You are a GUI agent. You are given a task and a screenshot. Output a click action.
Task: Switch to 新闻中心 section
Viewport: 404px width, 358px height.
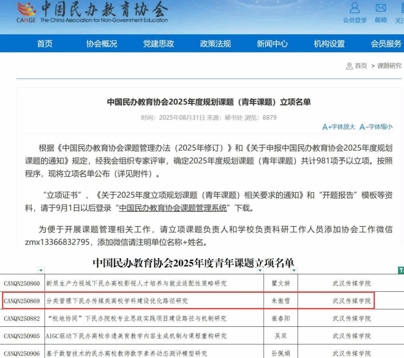click(272, 44)
